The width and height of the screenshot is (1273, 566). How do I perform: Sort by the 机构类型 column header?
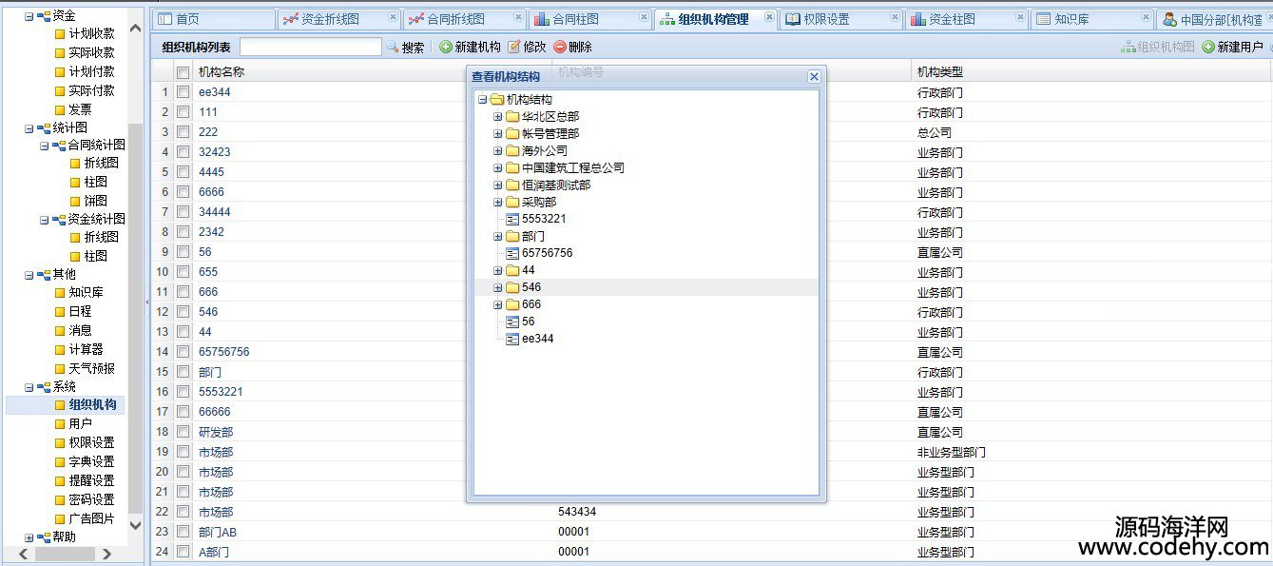click(x=940, y=72)
